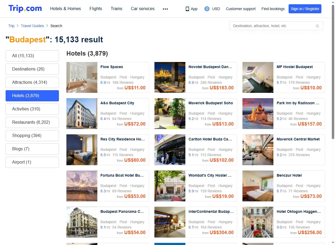
Task: Open Wombat's City Hostel photo
Action: [x=170, y=186]
